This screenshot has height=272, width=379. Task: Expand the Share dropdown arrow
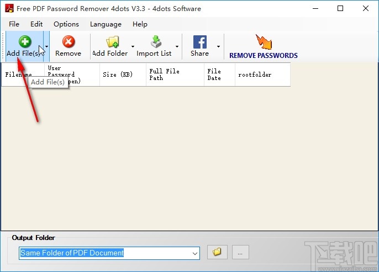coord(218,46)
